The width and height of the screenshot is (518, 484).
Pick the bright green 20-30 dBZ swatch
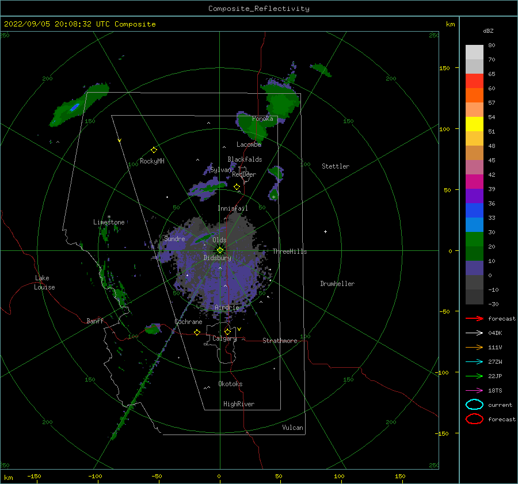tap(474, 239)
